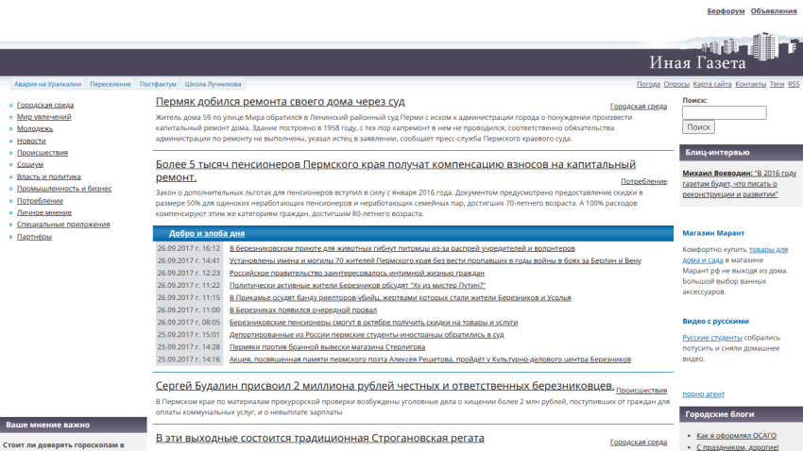This screenshot has width=803, height=451.
Task: Open blog post Как я оформлял ОСАГО
Action: pos(736,436)
